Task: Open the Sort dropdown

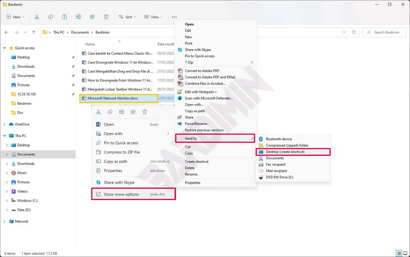Action: click(x=127, y=17)
